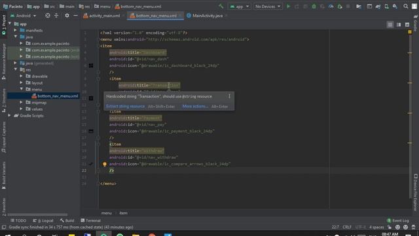Open the Project Structure folder icon
The width and height of the screenshot is (419, 236).
coord(359,6)
